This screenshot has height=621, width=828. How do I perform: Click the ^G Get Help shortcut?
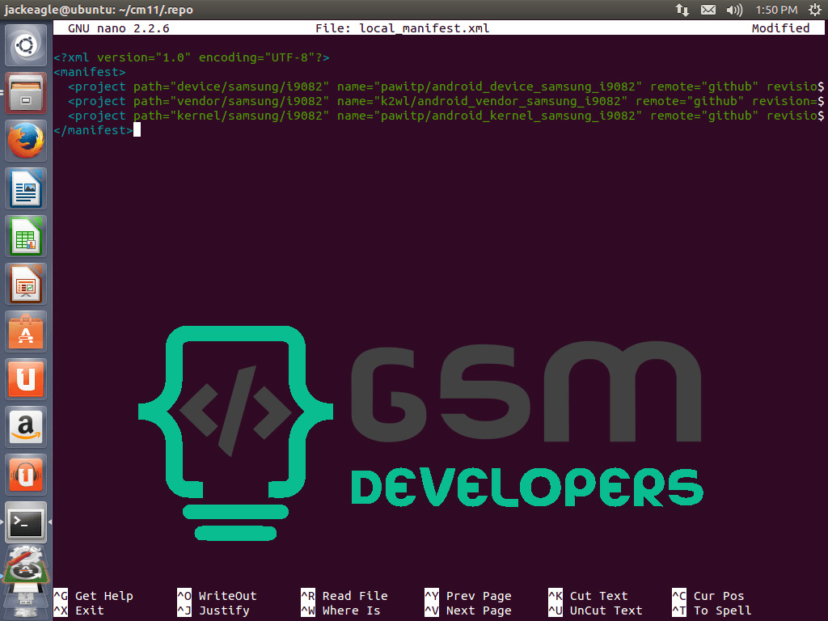(x=94, y=596)
